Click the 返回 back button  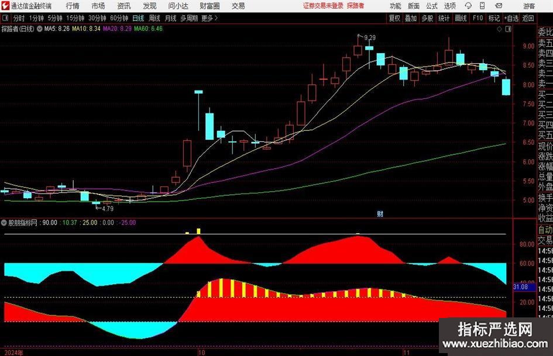pos(528,18)
